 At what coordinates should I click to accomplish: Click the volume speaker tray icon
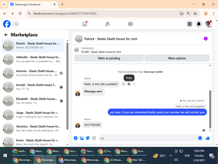176,160
